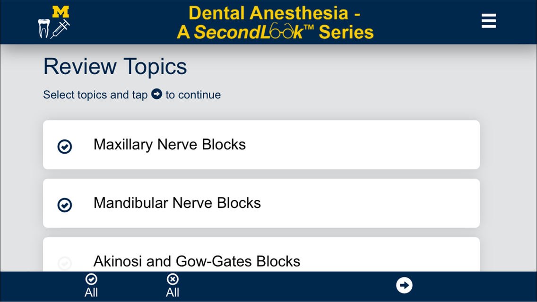Tap the tooth icon in the logo
537x302 pixels.
pyautogui.click(x=44, y=28)
